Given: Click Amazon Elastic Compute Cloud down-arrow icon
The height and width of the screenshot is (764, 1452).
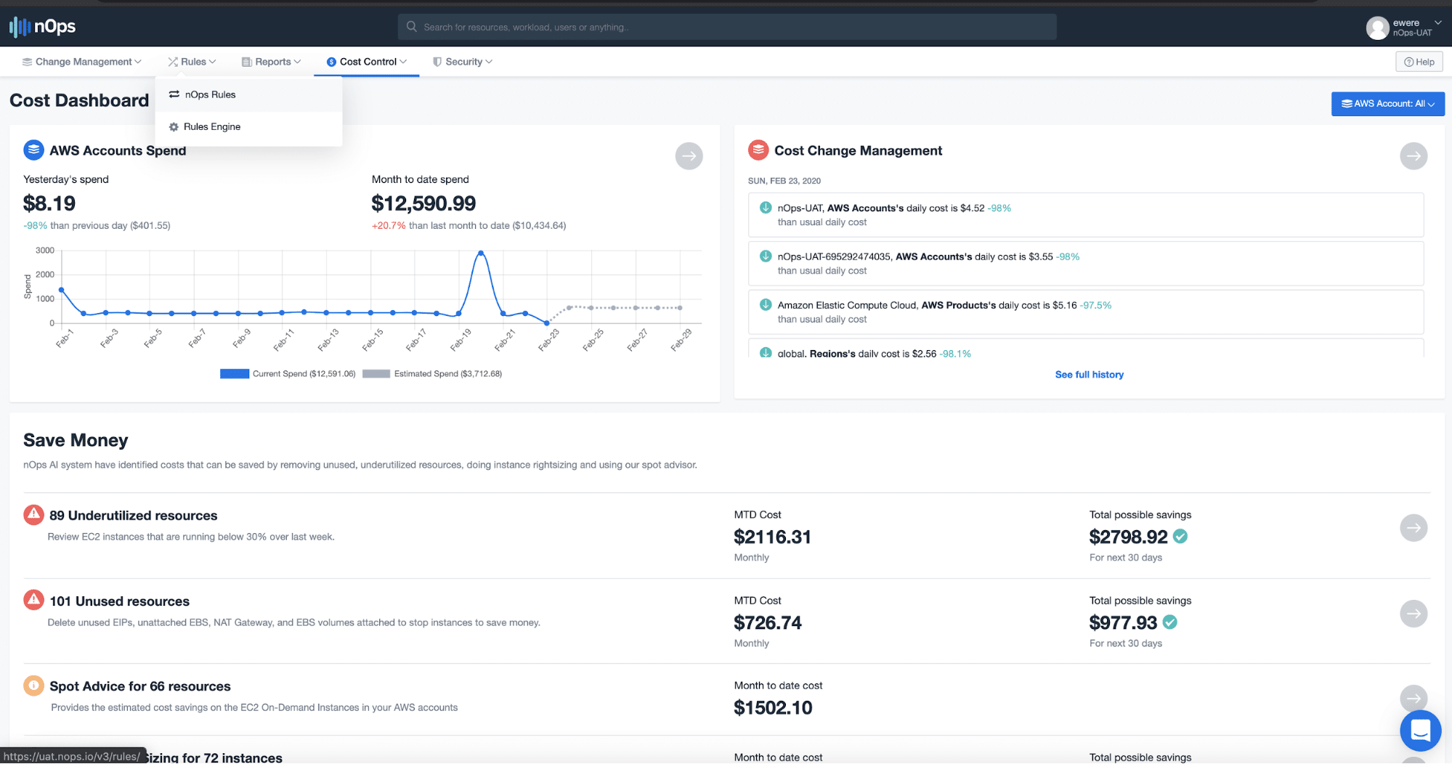Looking at the screenshot, I should 766,305.
